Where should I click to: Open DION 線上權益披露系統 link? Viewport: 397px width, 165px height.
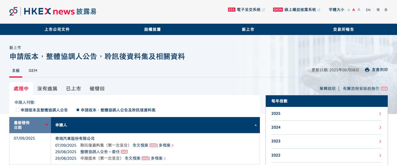(x=295, y=10)
